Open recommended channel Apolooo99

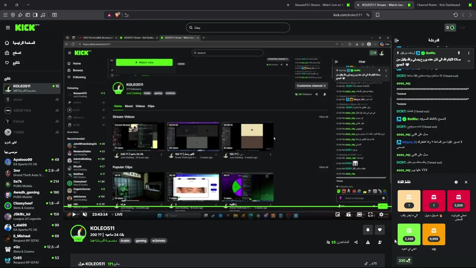click(32, 162)
